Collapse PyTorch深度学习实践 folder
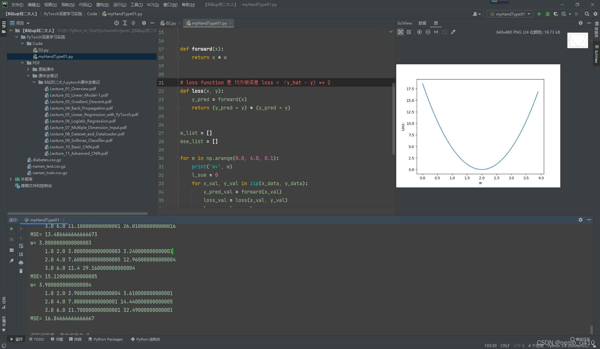Viewport: 600px width, 349px height. coord(17,37)
